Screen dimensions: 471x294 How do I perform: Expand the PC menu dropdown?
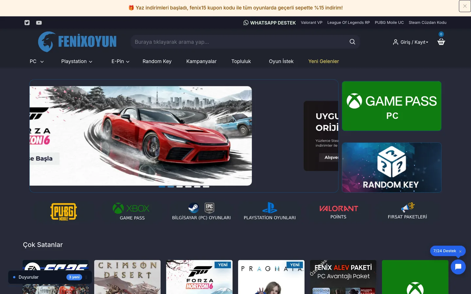[37, 61]
